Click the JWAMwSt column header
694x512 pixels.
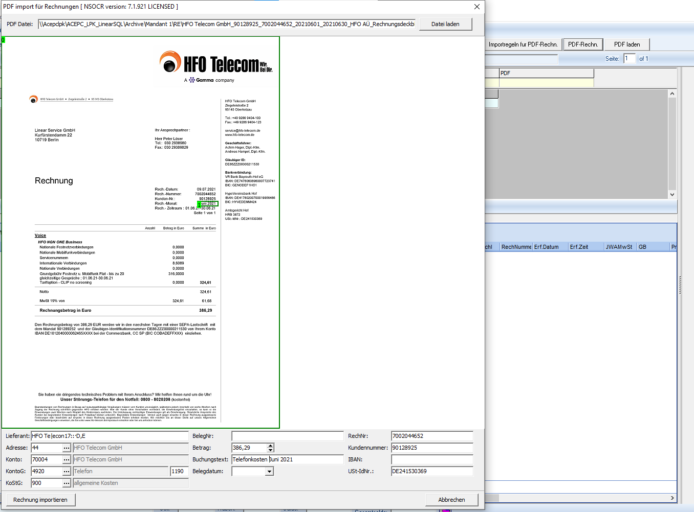point(620,247)
